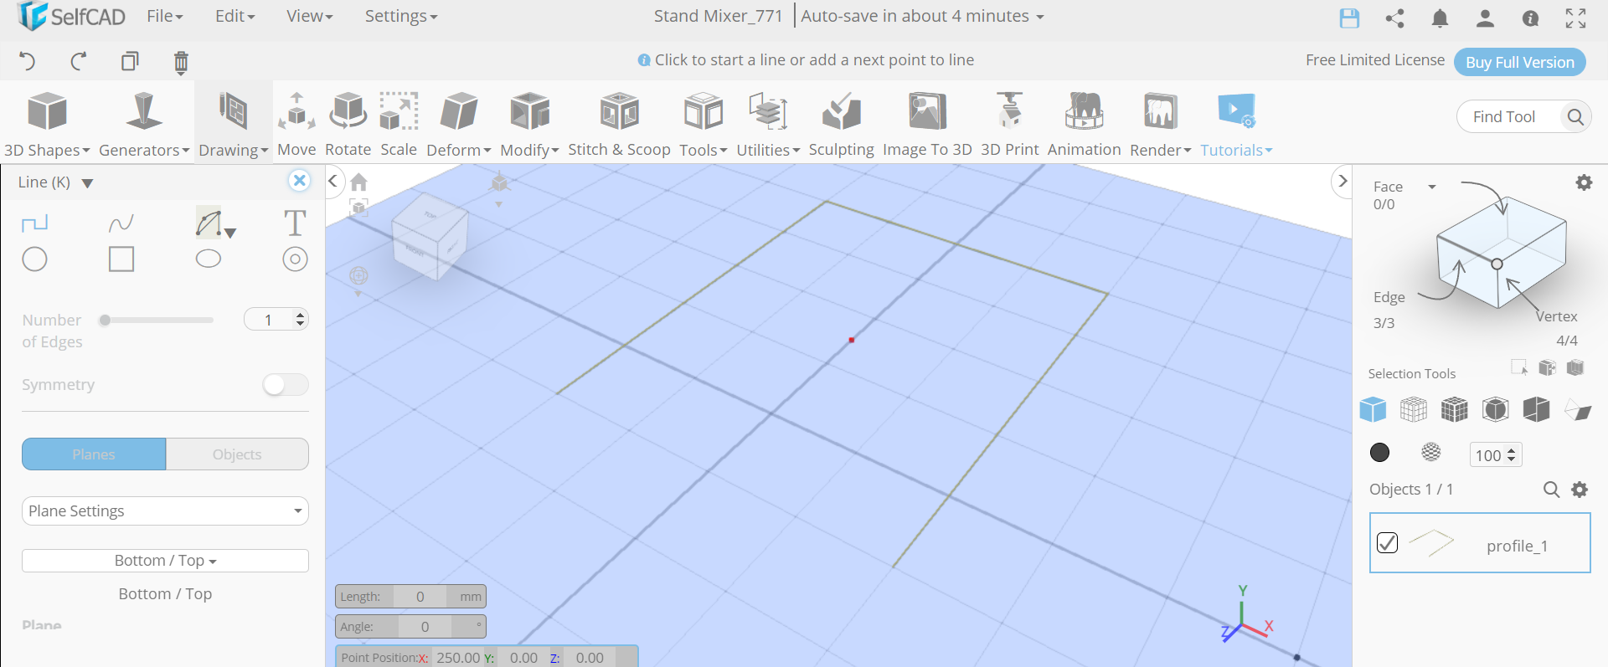
Task: Collapse right panel with arrow
Action: tap(1342, 181)
